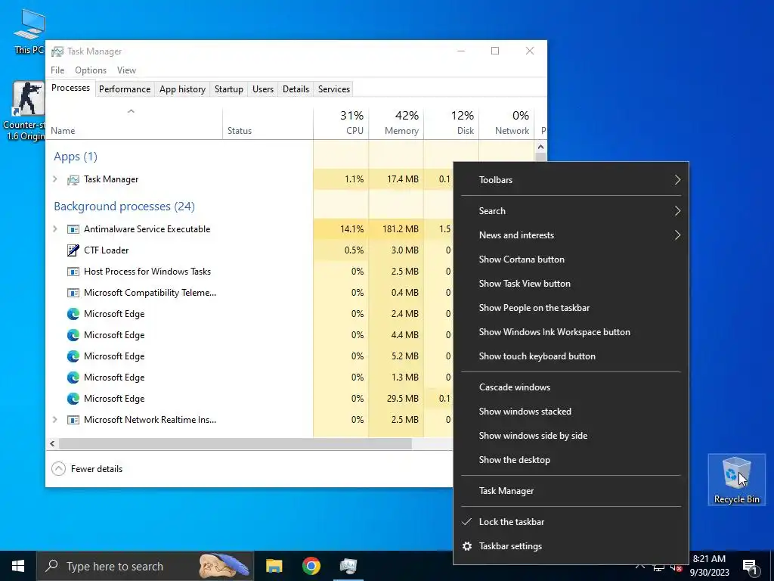The image size is (774, 581).
Task: Sort processes by the Network column
Action: tap(506, 123)
